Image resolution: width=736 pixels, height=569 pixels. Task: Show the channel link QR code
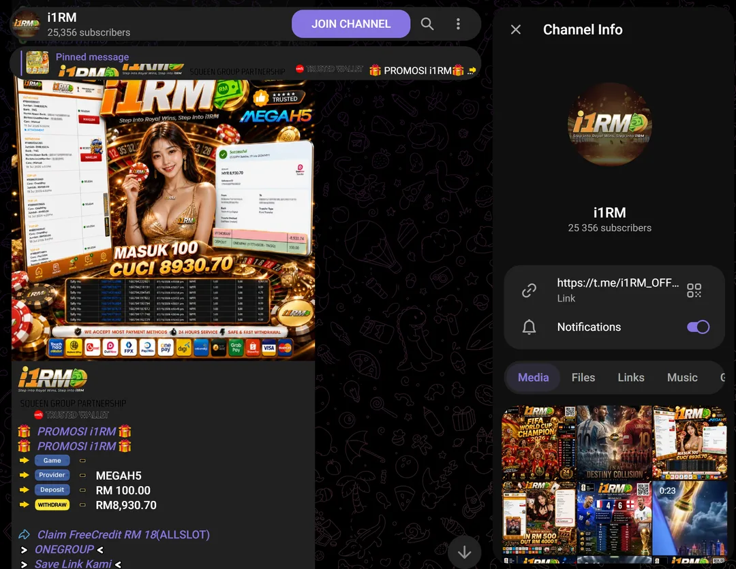694,290
